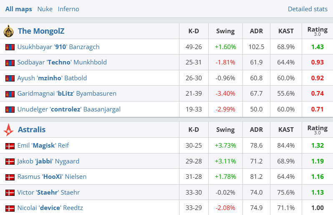
Task: Click the flag icon beside bLitz
Action: (x=10, y=94)
